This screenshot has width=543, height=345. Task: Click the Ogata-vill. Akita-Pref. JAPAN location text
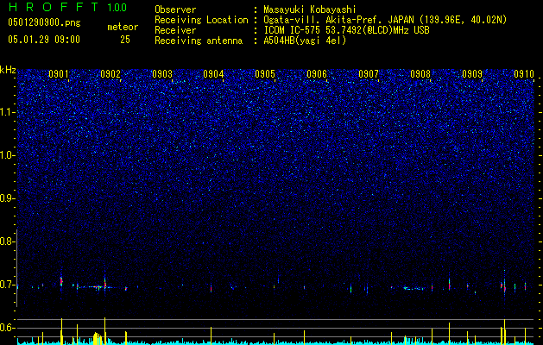[x=385, y=20]
